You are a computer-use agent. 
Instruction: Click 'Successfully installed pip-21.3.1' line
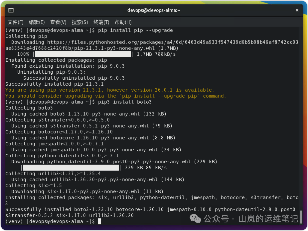55,84
